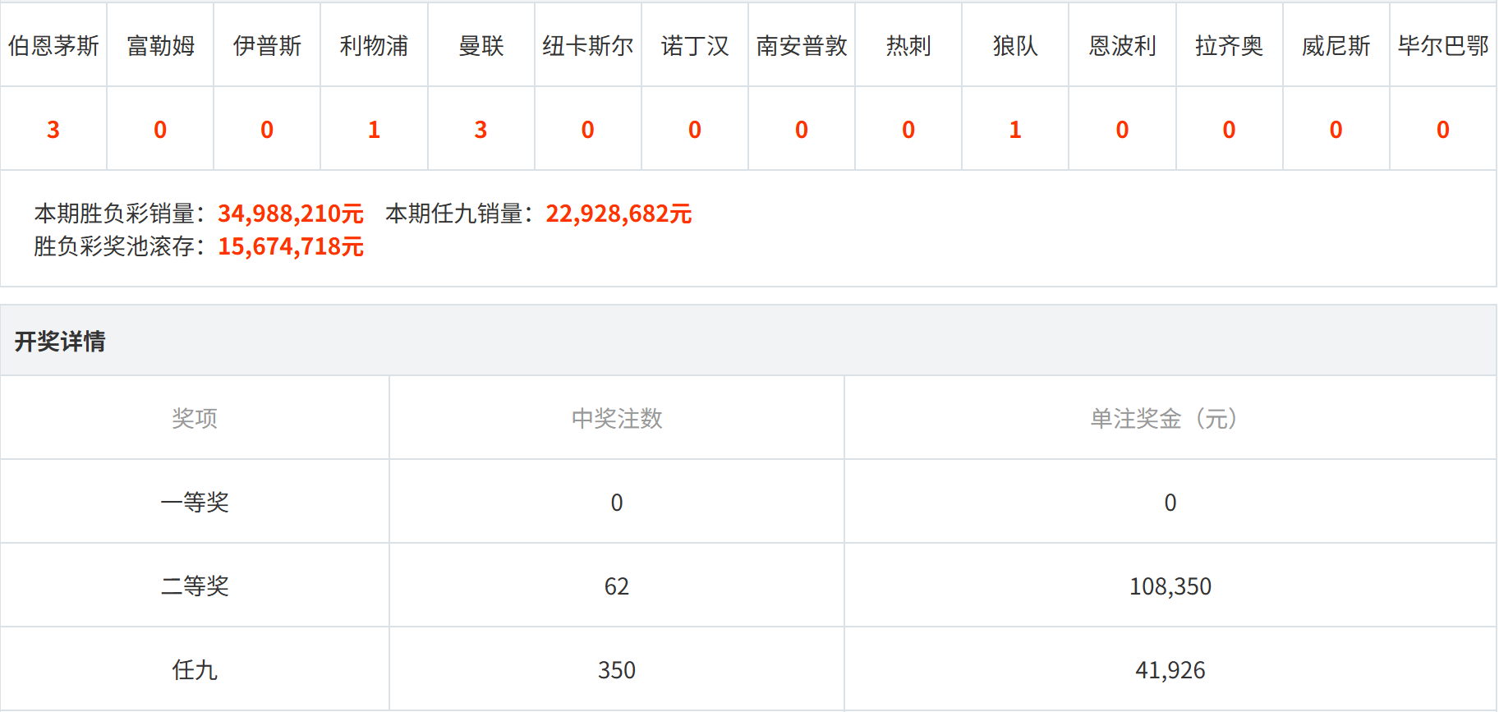Select the 伊普斯 team header
The height and width of the screenshot is (712, 1499).
point(267,45)
